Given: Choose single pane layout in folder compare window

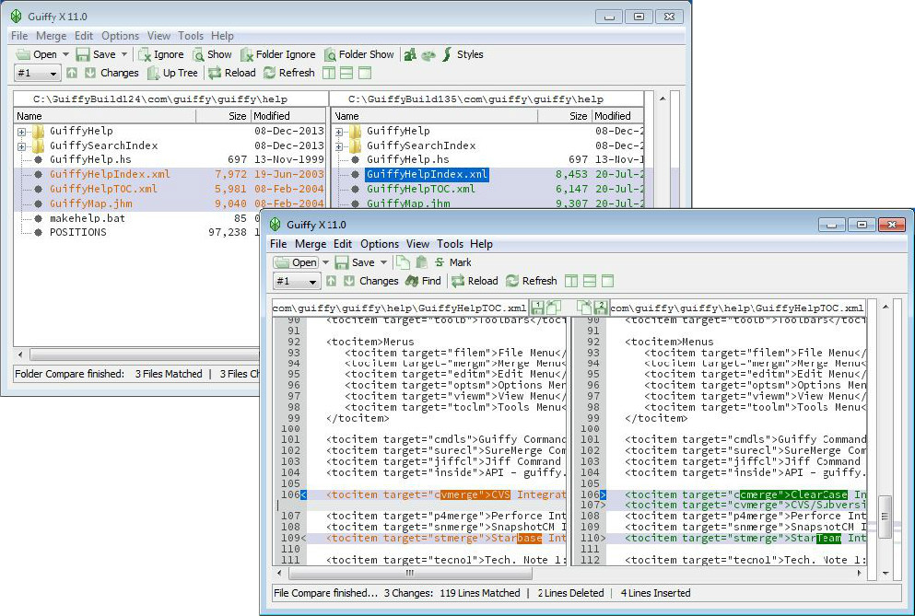Looking at the screenshot, I should click(x=365, y=73).
